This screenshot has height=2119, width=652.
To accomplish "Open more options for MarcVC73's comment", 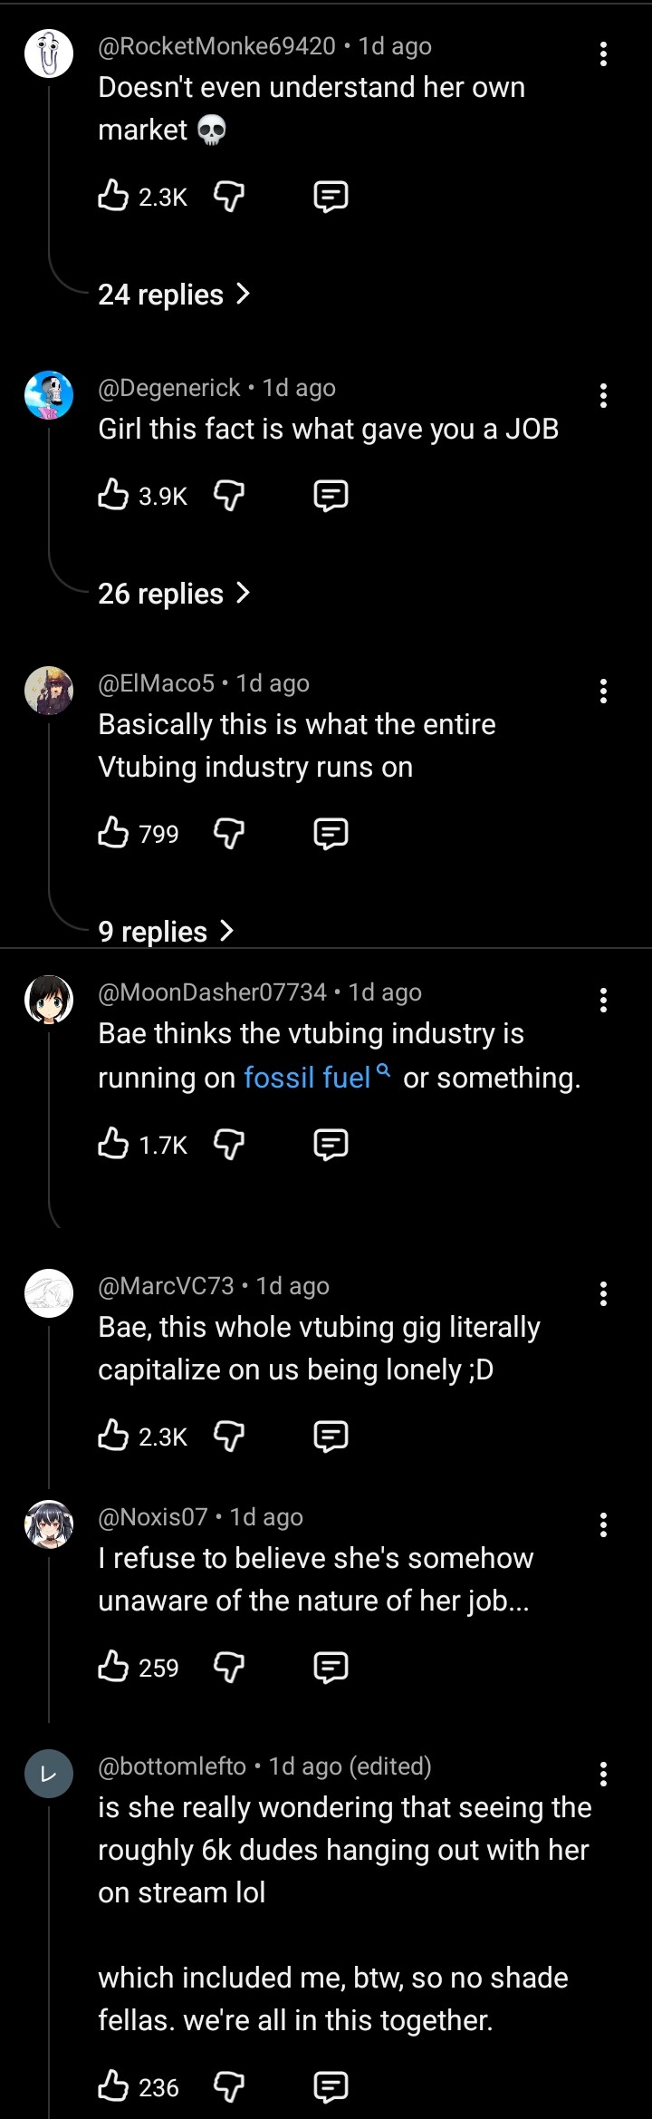I will (603, 1294).
